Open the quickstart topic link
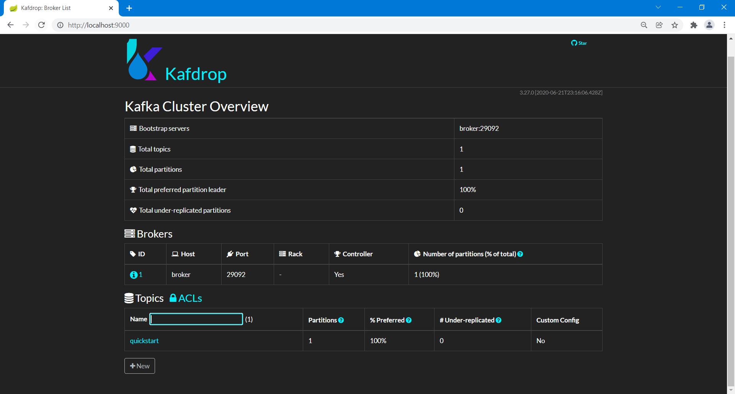735x394 pixels. (144, 341)
